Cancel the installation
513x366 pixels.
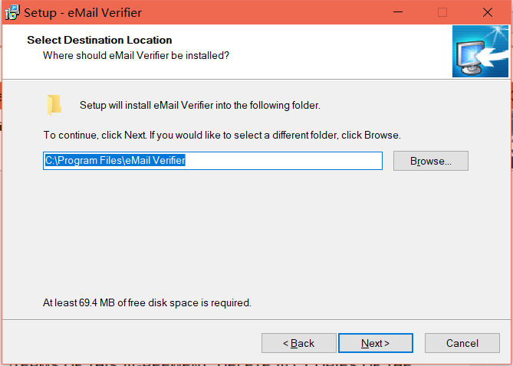[462, 343]
